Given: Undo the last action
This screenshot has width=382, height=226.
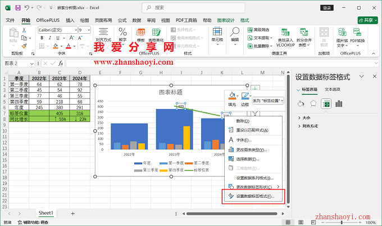Looking at the screenshot, I should [27, 8].
